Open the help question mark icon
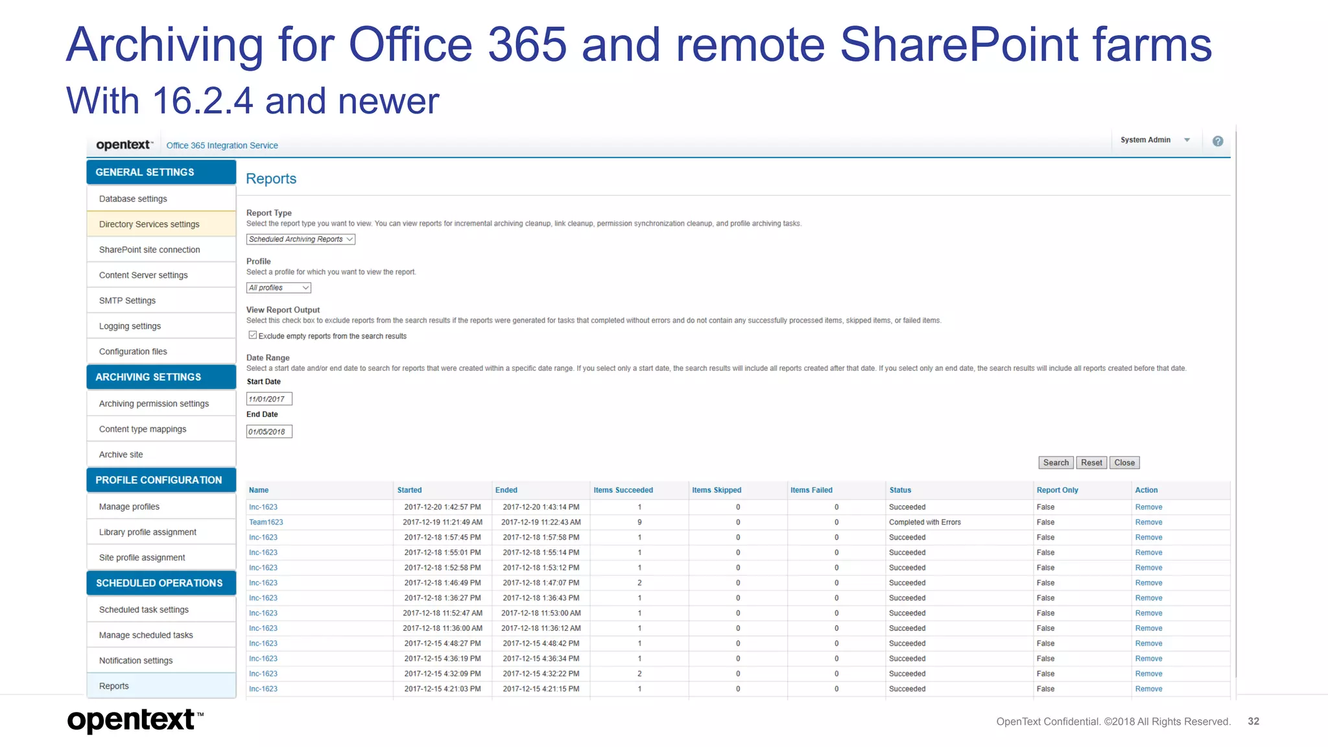 pyautogui.click(x=1218, y=141)
